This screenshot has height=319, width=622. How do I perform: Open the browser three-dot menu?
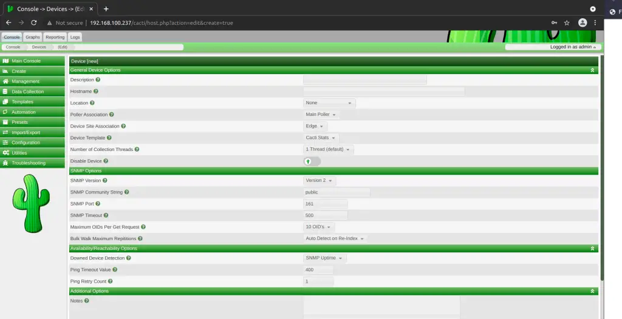(595, 23)
